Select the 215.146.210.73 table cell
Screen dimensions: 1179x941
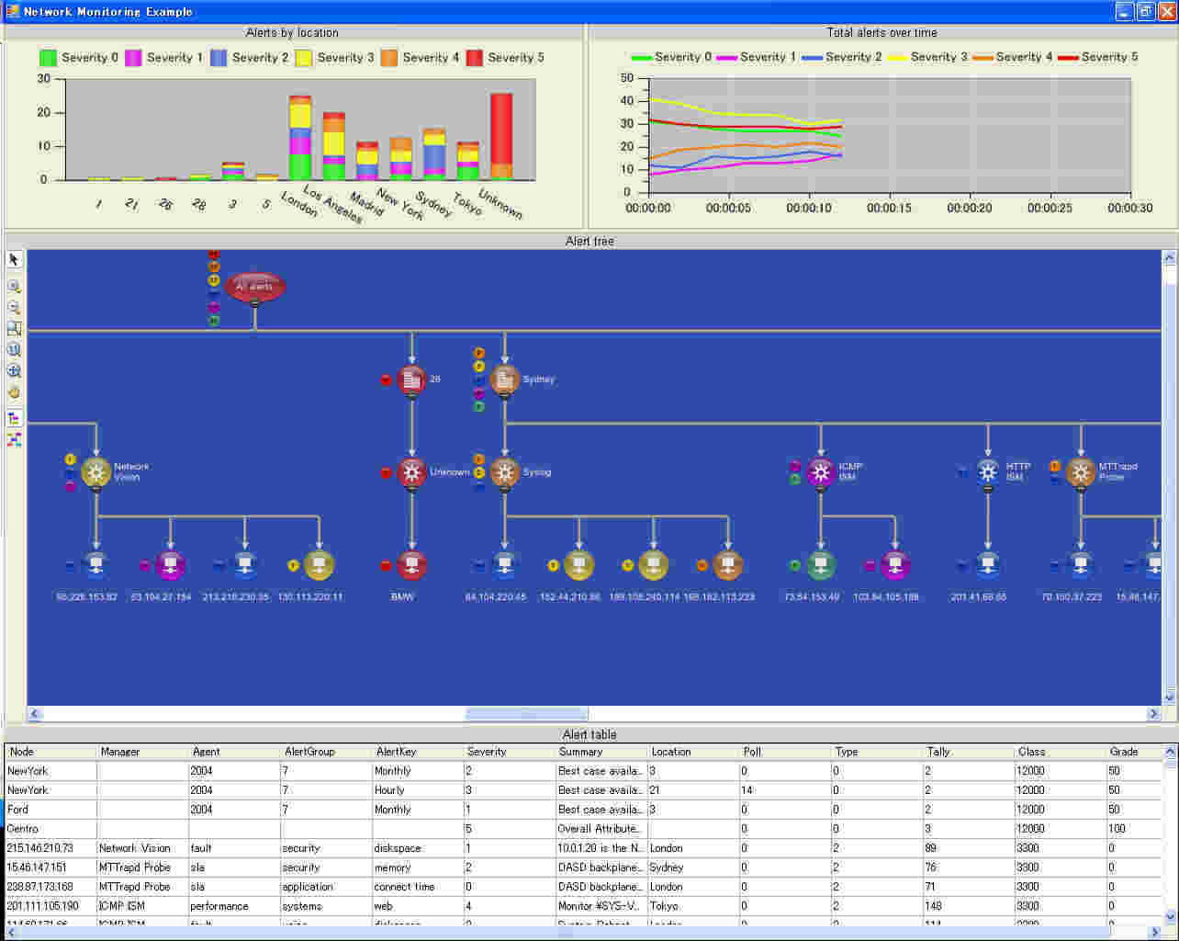51,848
